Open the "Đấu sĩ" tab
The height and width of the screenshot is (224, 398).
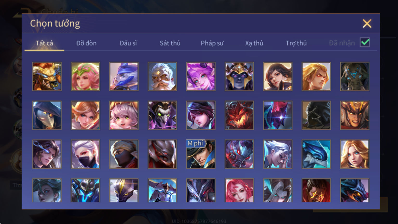tap(128, 43)
